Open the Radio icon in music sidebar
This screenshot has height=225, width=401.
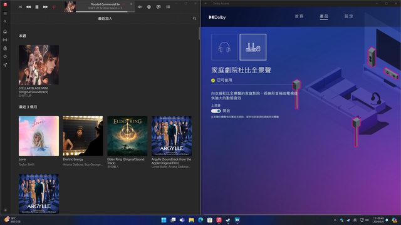[x=5, y=40]
